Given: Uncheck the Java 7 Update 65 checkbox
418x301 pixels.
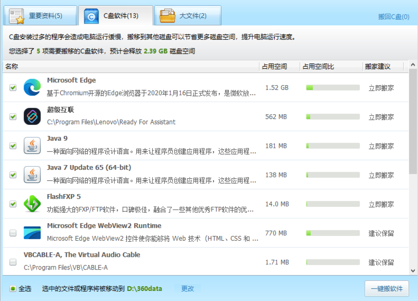Looking at the screenshot, I should pos(13,175).
